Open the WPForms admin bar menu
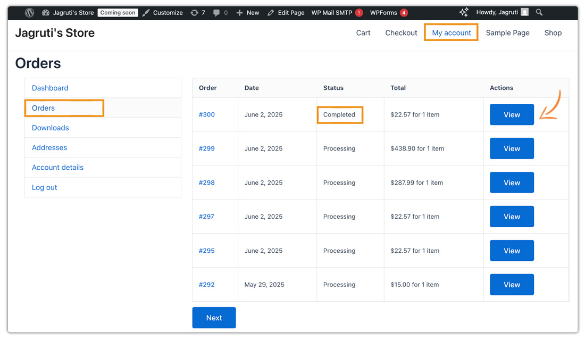Viewport: 585px width, 339px height. click(383, 13)
